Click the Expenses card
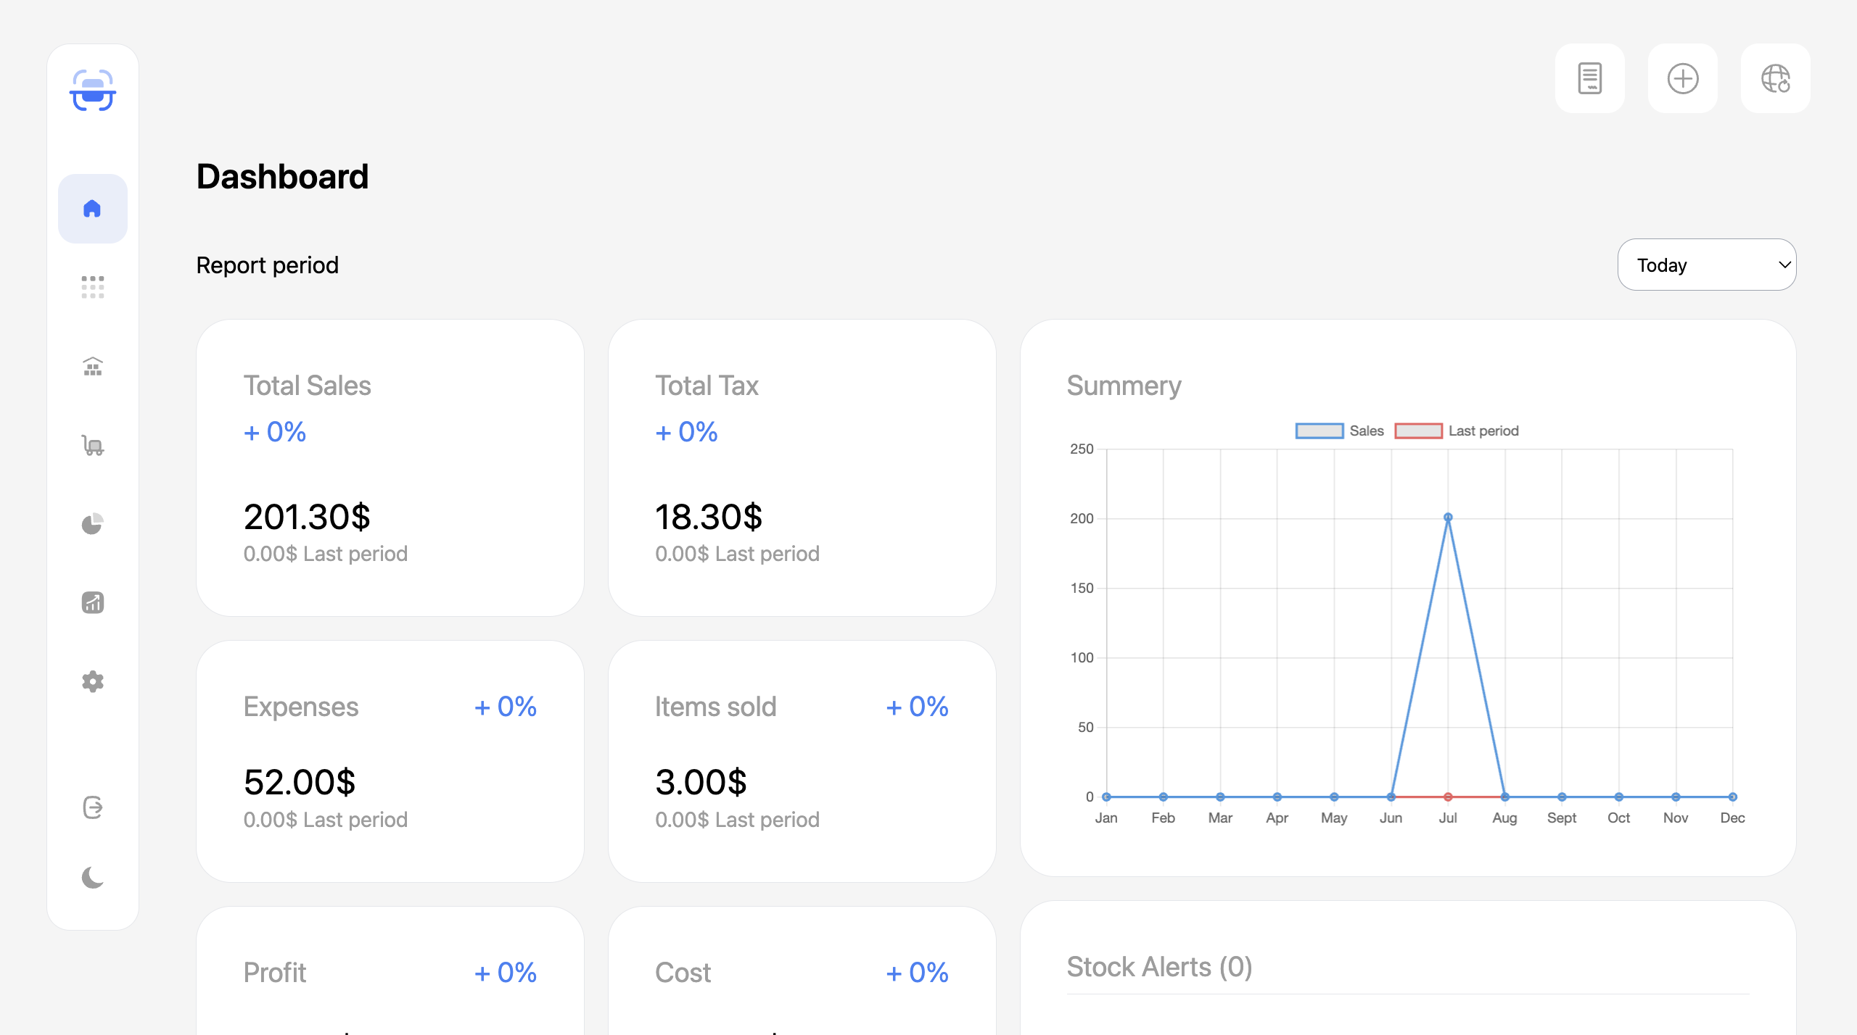Image resolution: width=1857 pixels, height=1035 pixels. (390, 761)
